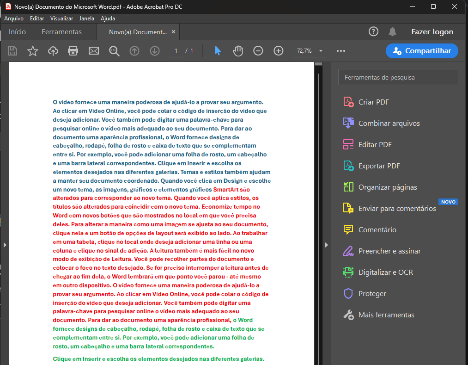Switch to the Início tab

pyautogui.click(x=17, y=31)
